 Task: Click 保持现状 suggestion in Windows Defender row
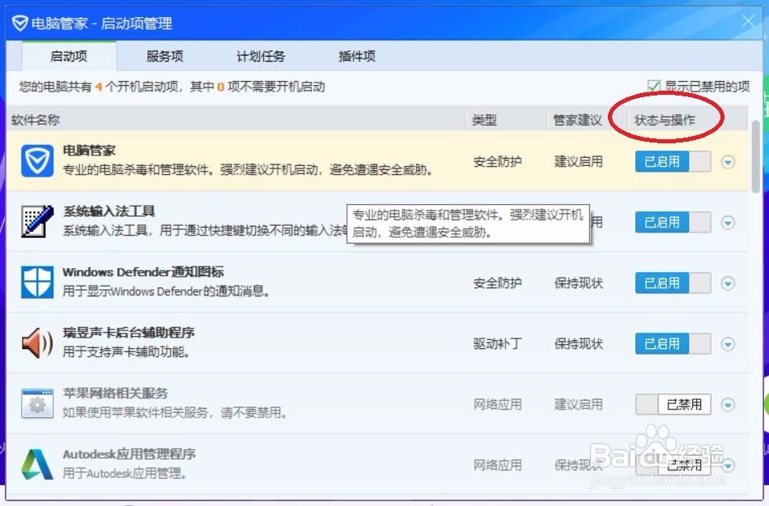pyautogui.click(x=578, y=283)
